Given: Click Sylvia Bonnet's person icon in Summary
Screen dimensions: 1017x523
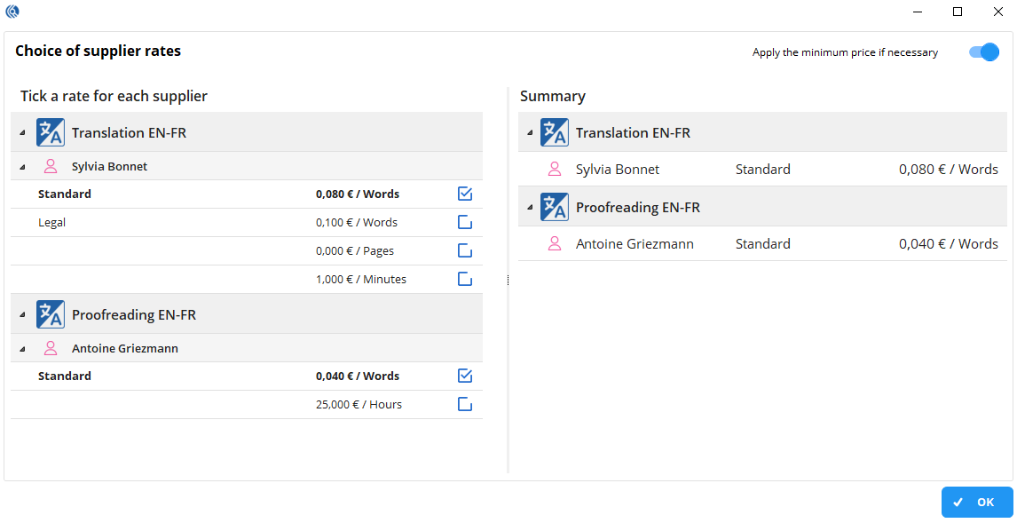Looking at the screenshot, I should coord(555,170).
